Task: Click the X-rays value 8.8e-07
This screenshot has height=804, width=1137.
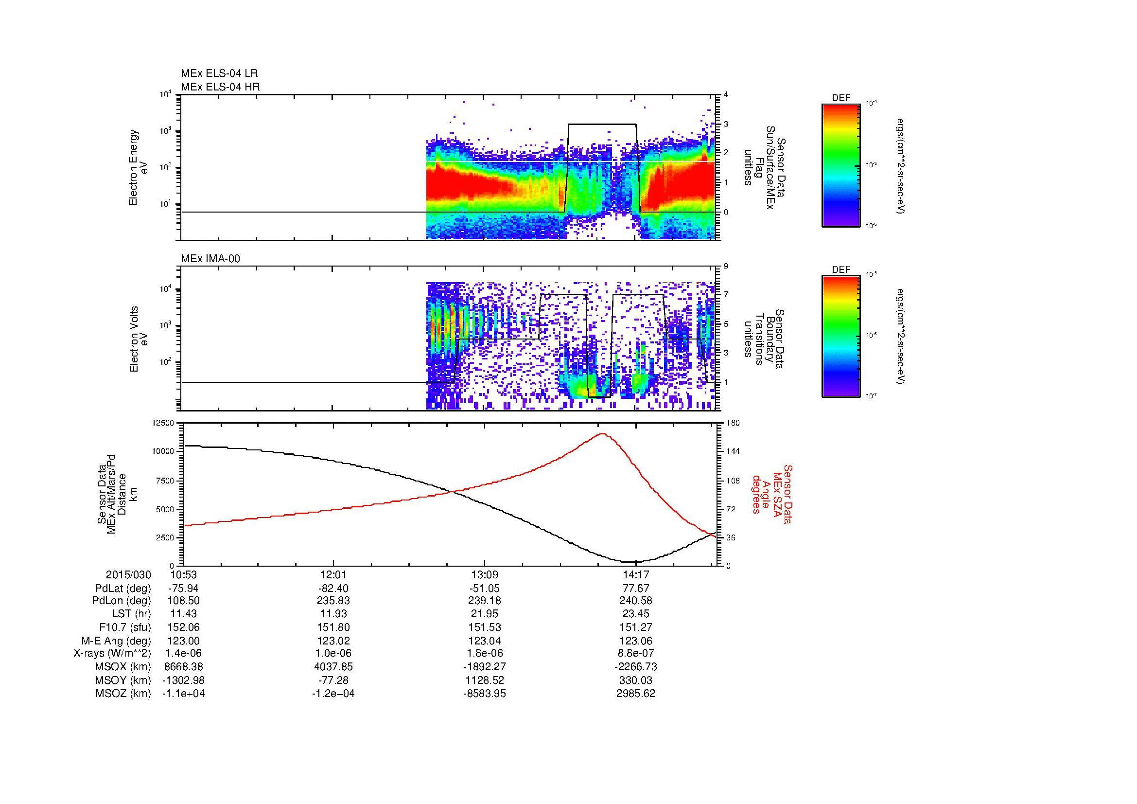Action: (636, 653)
